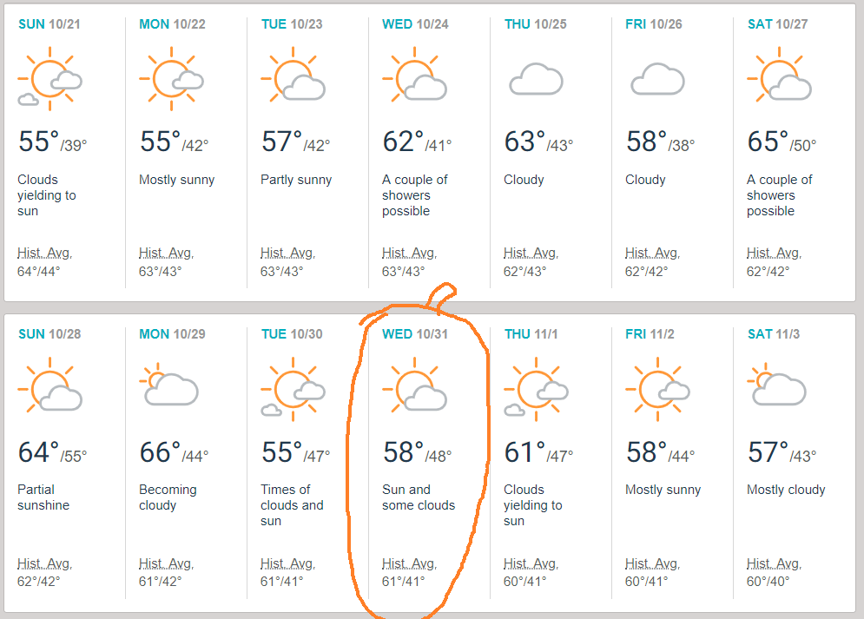Click the MON 10/29 becoming cloudy icon

171,388
